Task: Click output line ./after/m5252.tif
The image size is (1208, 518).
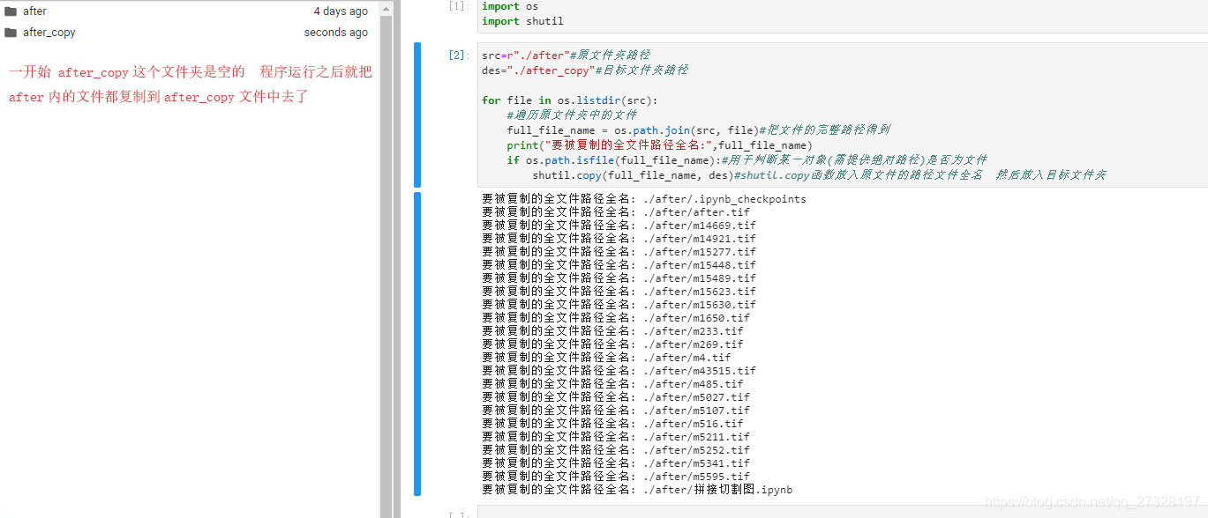Action: click(x=616, y=450)
